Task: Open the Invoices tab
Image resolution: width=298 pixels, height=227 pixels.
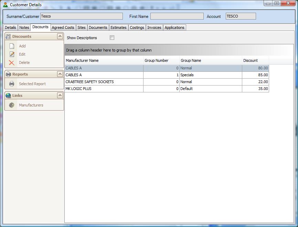Action: 154,27
